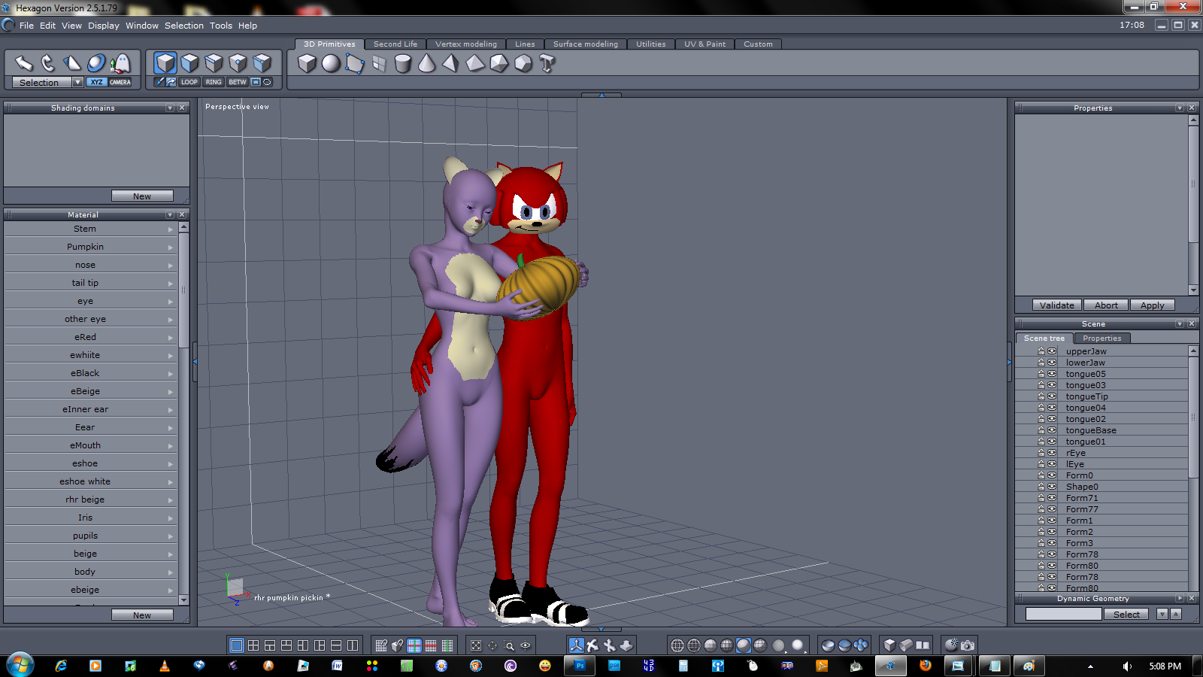The width and height of the screenshot is (1203, 677).
Task: Choose the cone primitive tool
Action: pyautogui.click(x=426, y=64)
